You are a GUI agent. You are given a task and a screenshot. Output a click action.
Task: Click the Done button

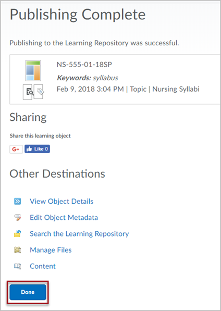(28, 292)
